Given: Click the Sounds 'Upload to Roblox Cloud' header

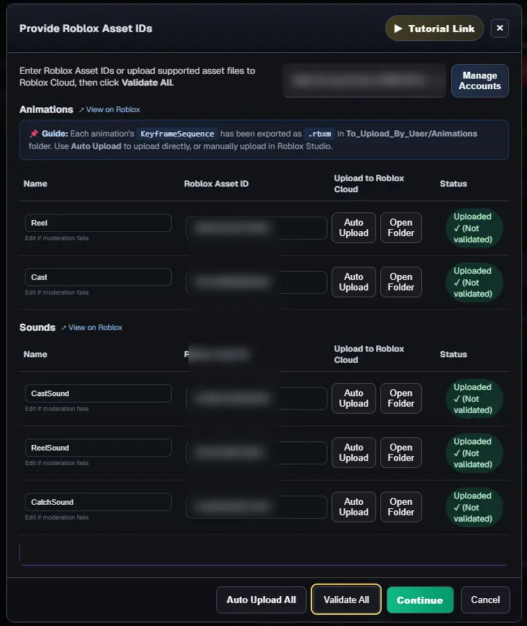Looking at the screenshot, I should tap(369, 354).
